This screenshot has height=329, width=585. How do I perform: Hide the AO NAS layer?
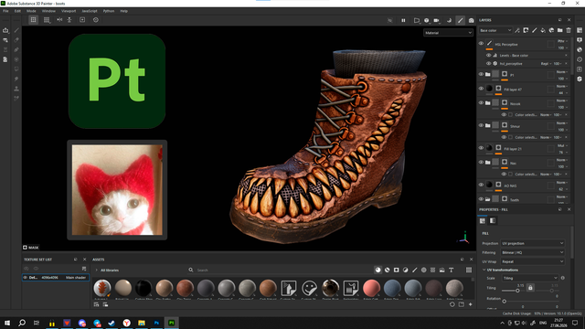(482, 185)
